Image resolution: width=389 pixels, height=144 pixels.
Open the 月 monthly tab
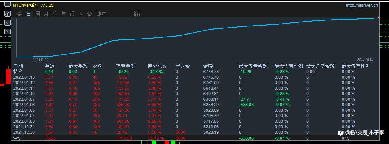(x=46, y=14)
